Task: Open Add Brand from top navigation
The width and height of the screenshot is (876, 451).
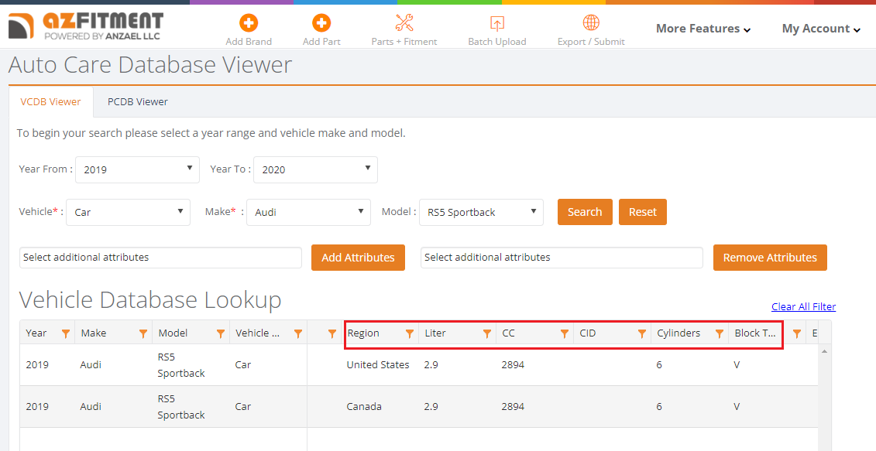Action: 249,30
